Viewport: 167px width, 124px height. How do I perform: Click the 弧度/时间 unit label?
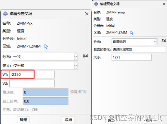(78, 92)
